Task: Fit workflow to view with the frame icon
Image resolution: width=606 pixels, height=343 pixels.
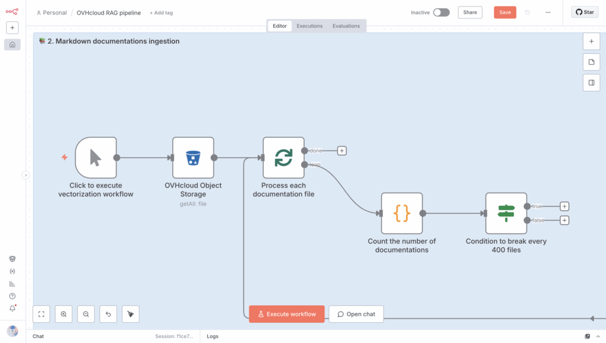Action: 41,314
